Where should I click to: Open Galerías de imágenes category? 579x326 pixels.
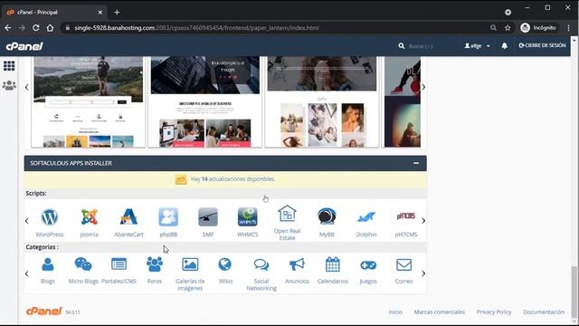tap(190, 273)
